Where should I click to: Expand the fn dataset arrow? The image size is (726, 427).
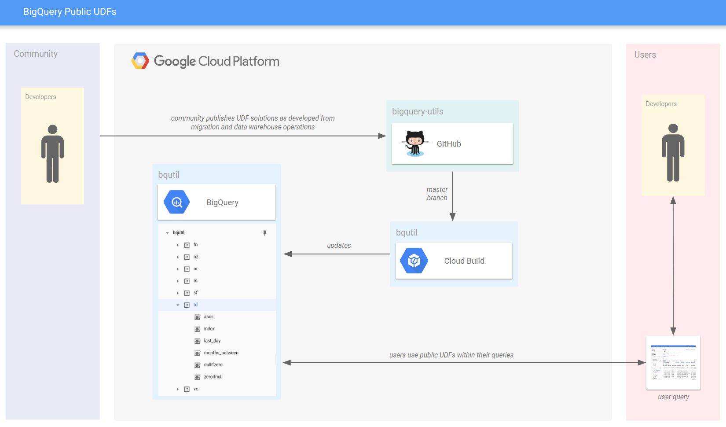(x=178, y=245)
